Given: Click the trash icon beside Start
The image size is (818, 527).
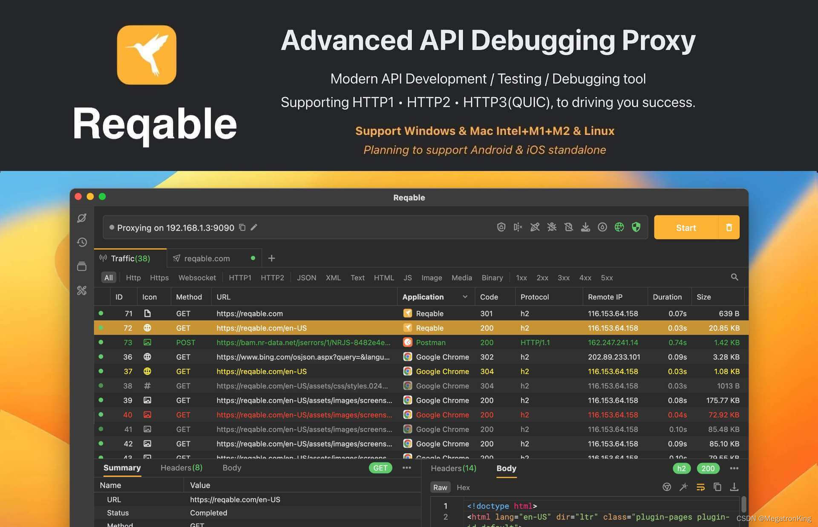Looking at the screenshot, I should tap(729, 227).
